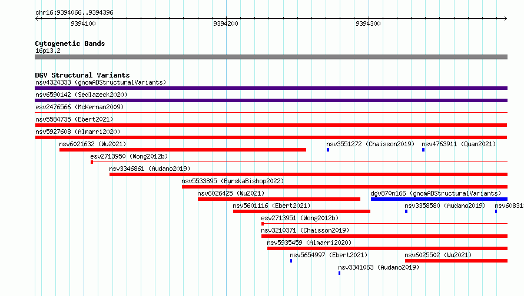Screen dimensions: 524x296
Task: Click the nsv5584735 Ebert2021 label
Action: tap(74, 119)
